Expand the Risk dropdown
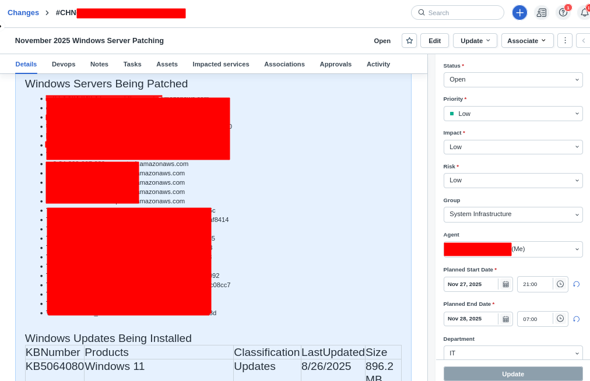The height and width of the screenshot is (381, 590). 513,180
